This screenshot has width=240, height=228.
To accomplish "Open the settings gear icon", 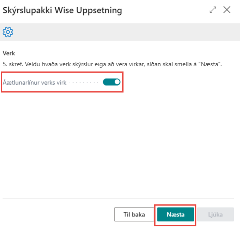I will coord(8,32).
